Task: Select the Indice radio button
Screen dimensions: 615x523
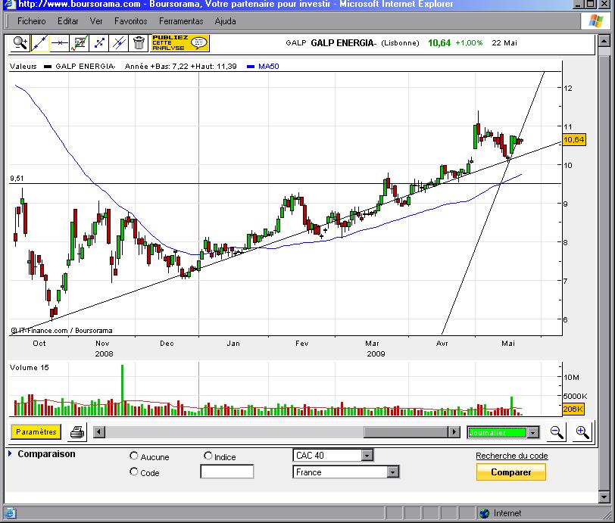Action: pyautogui.click(x=208, y=456)
